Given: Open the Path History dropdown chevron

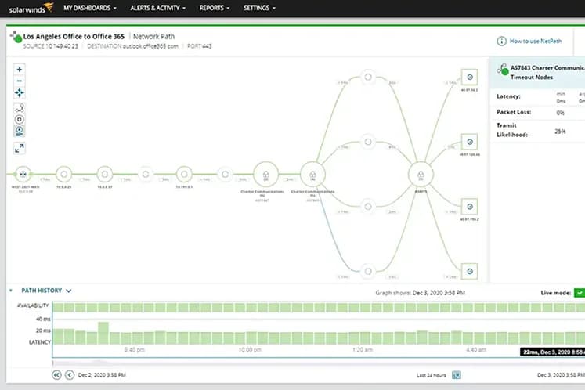Looking at the screenshot, I should point(69,291).
